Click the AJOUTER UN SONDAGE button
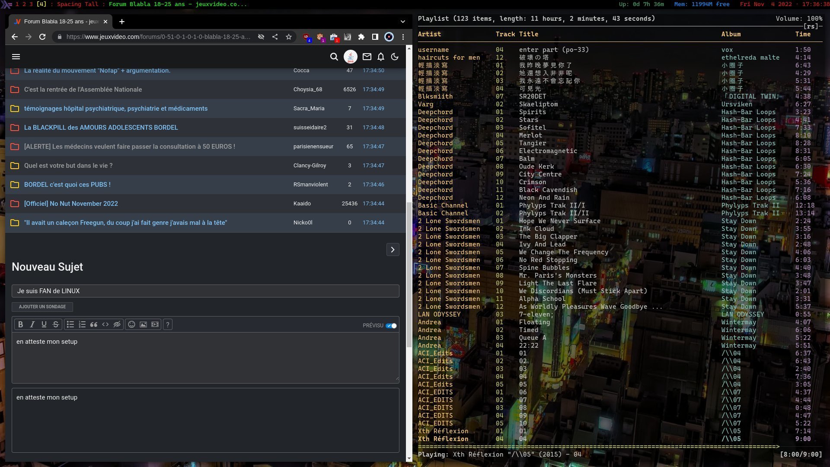 pyautogui.click(x=42, y=307)
